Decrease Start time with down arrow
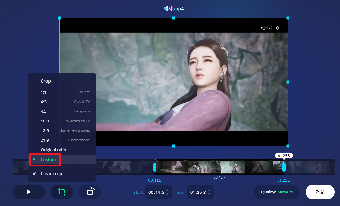The width and height of the screenshot is (340, 206). pyautogui.click(x=167, y=194)
